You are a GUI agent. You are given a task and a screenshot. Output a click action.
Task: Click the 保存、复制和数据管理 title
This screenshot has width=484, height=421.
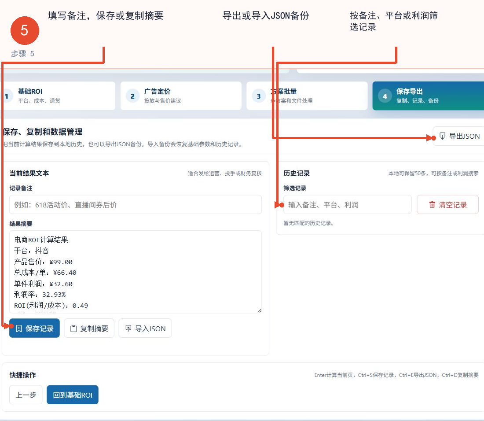tap(43, 132)
